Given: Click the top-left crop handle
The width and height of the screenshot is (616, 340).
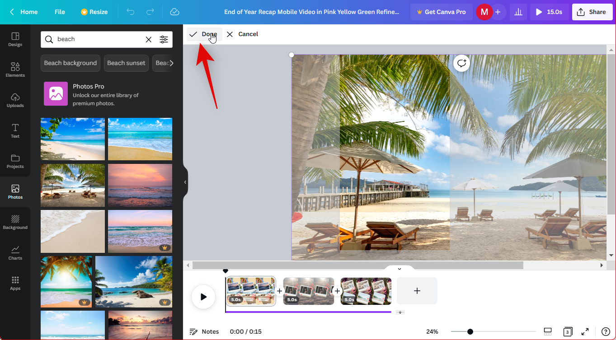Looking at the screenshot, I should (292, 55).
